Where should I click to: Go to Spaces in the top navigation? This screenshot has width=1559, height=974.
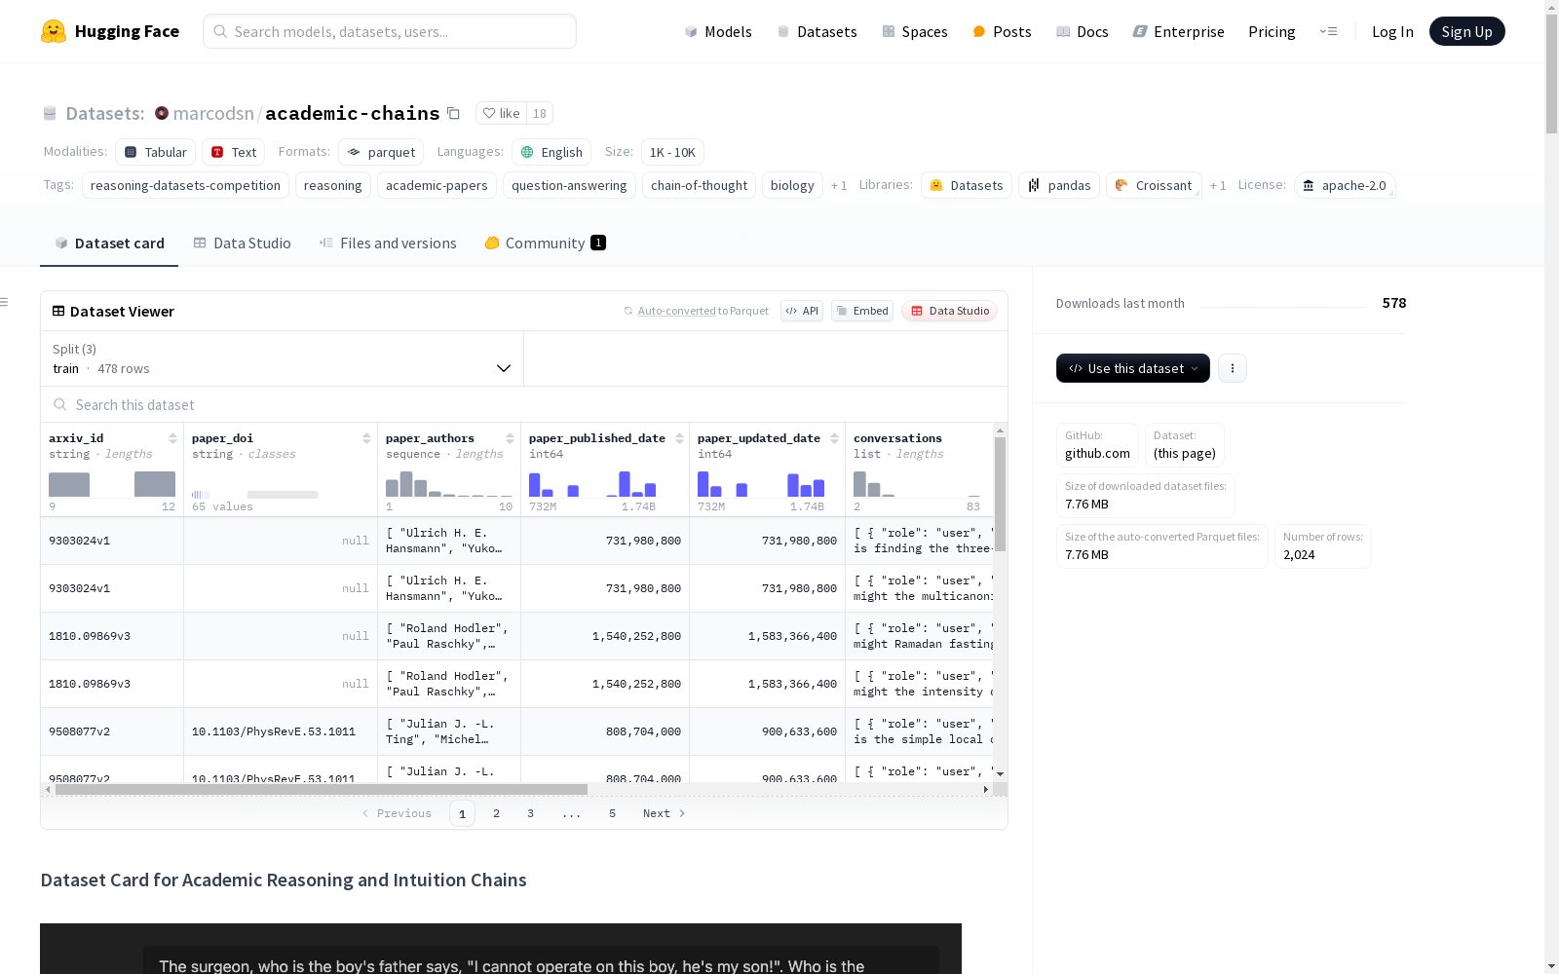(x=915, y=31)
